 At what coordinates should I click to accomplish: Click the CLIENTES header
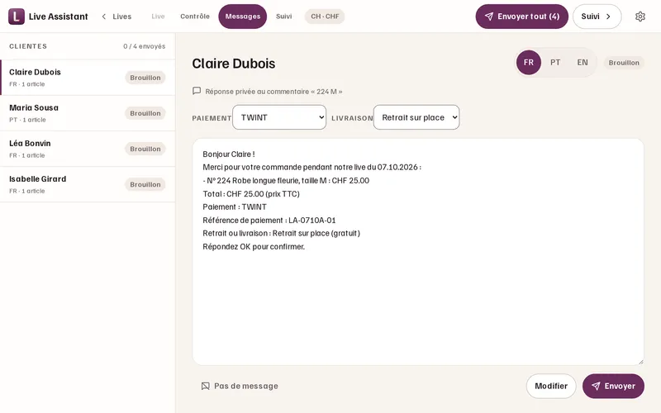point(28,46)
